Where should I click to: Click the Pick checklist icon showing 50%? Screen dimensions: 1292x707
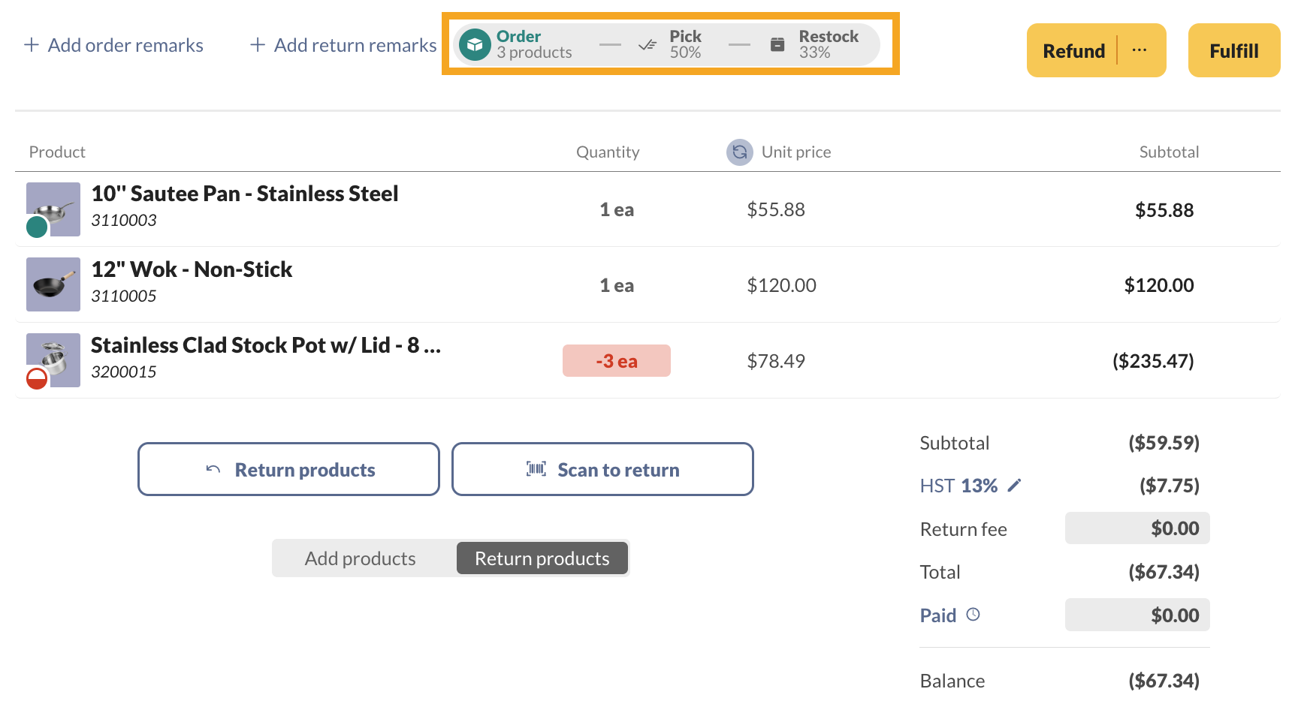646,44
